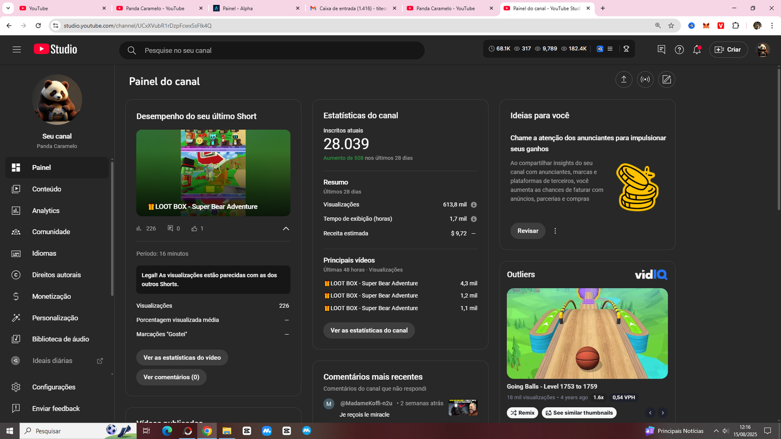Click Enviar feedback in sidebar
This screenshot has width=781, height=439.
click(x=57, y=408)
